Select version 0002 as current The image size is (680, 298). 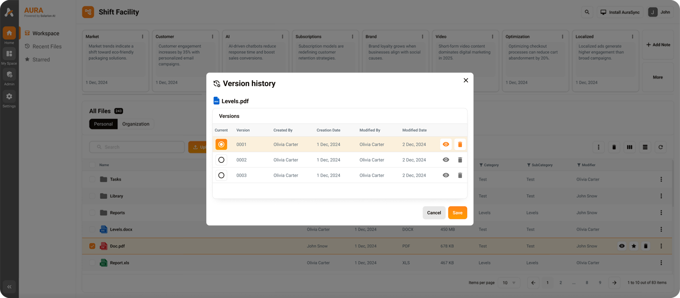[221, 160]
